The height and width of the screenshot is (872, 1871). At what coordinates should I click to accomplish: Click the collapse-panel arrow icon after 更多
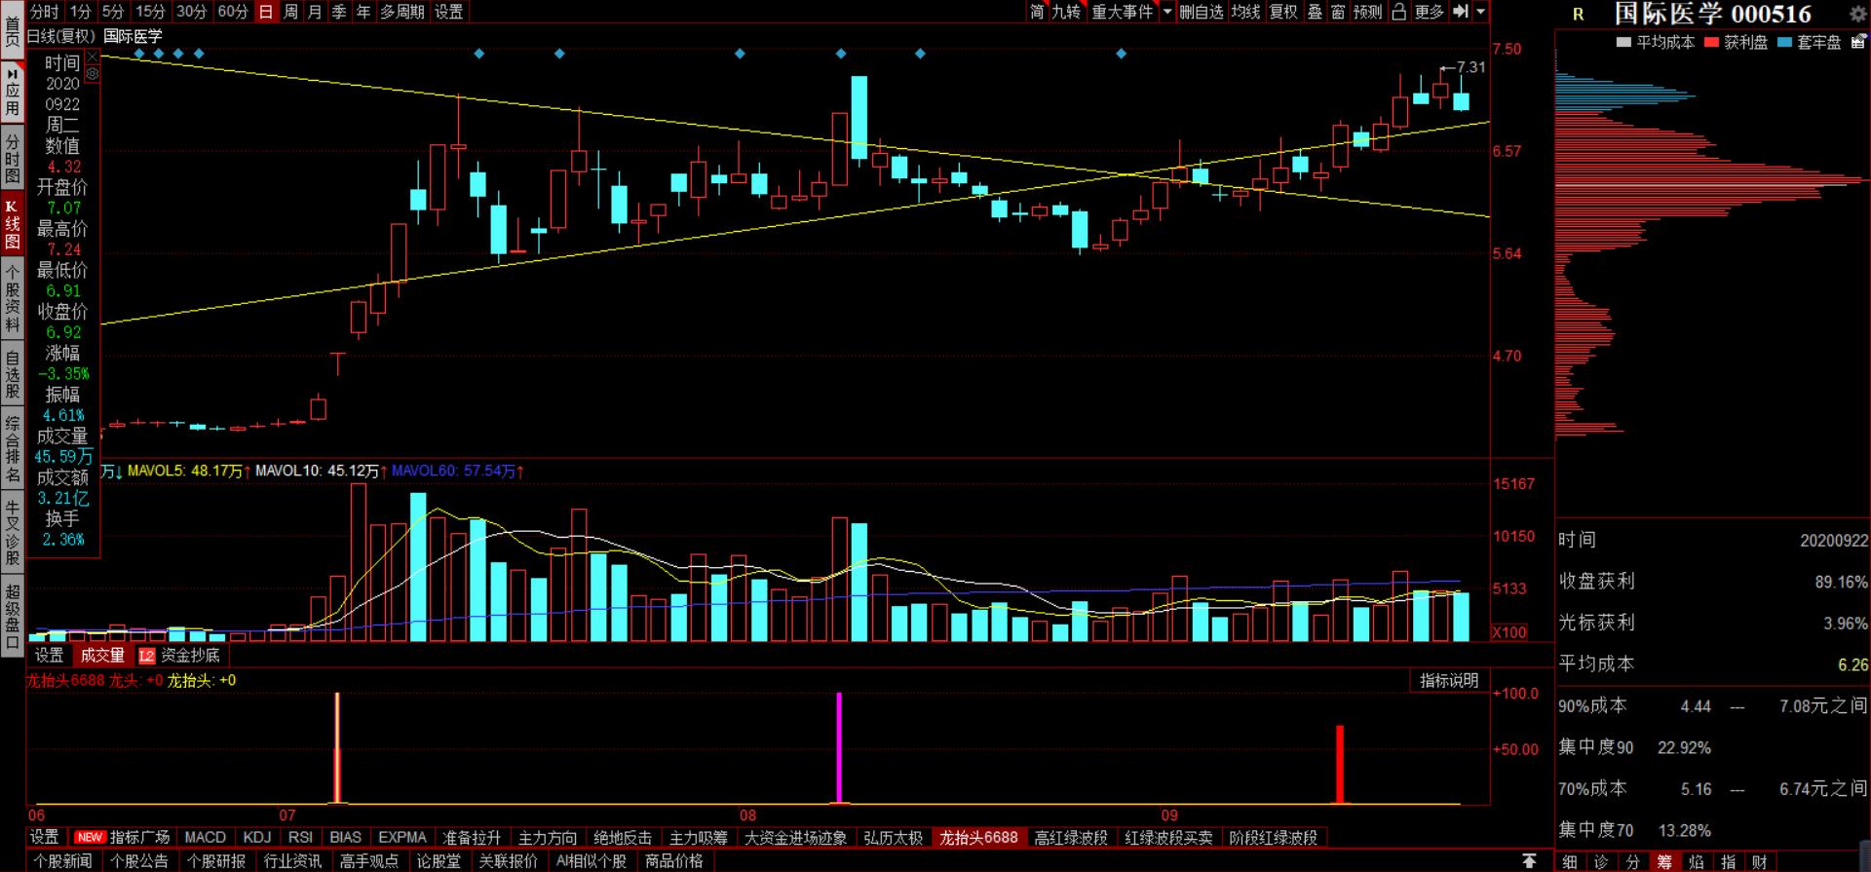(1461, 12)
